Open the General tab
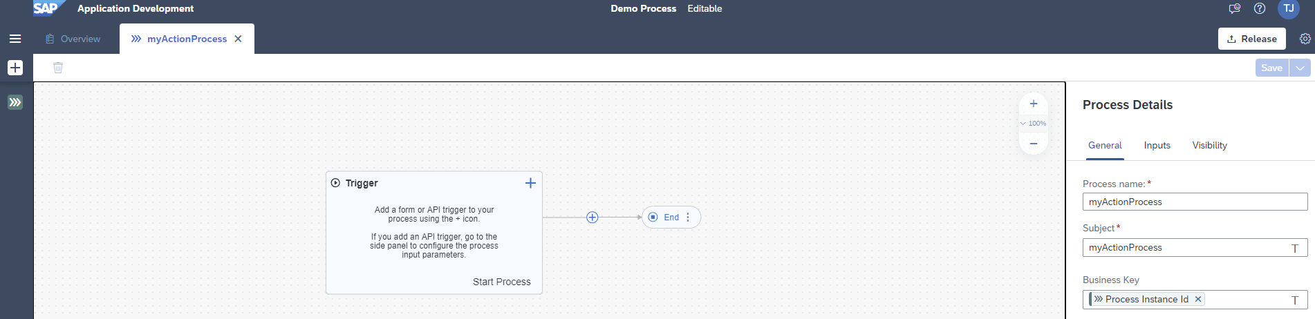Viewport: 1315px width, 319px height. pos(1105,146)
